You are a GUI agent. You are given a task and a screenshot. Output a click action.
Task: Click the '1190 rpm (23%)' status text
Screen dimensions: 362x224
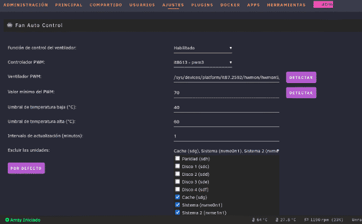326,220
